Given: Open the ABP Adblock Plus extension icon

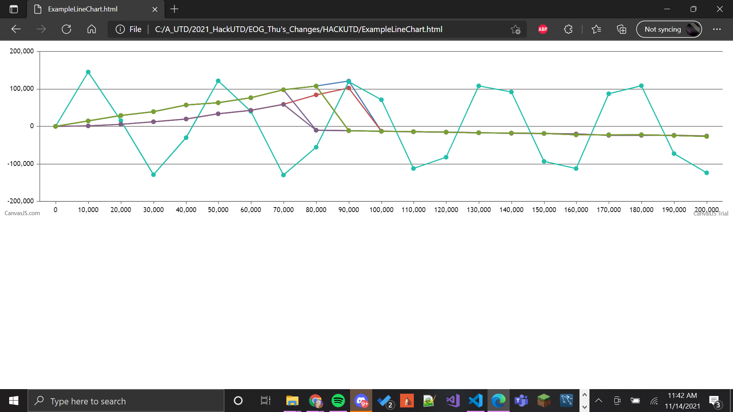Looking at the screenshot, I should coord(542,29).
